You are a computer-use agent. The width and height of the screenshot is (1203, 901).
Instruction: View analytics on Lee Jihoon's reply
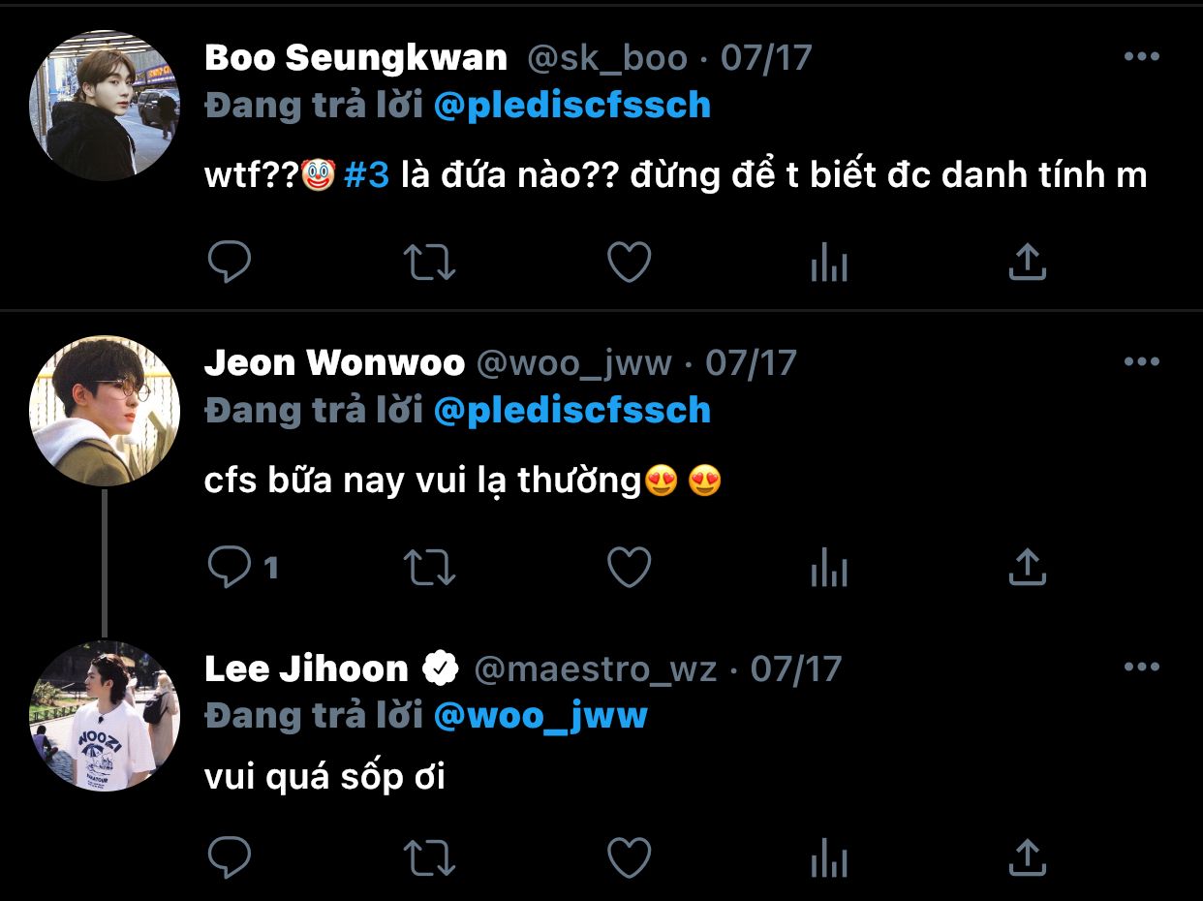click(x=829, y=857)
